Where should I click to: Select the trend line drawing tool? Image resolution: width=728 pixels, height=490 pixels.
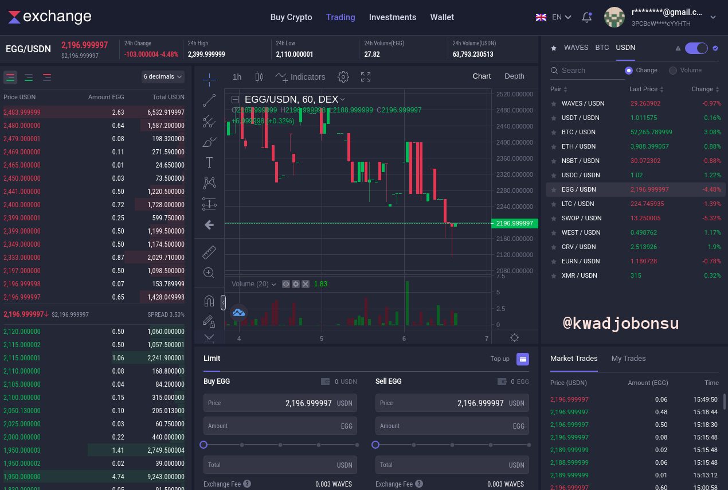click(209, 100)
